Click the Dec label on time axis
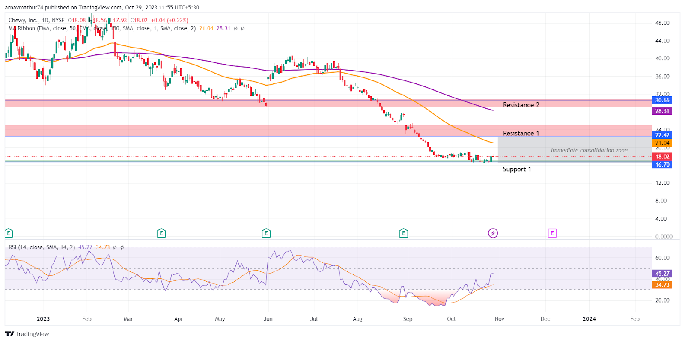Screen dimensions: 685x342 [545, 319]
